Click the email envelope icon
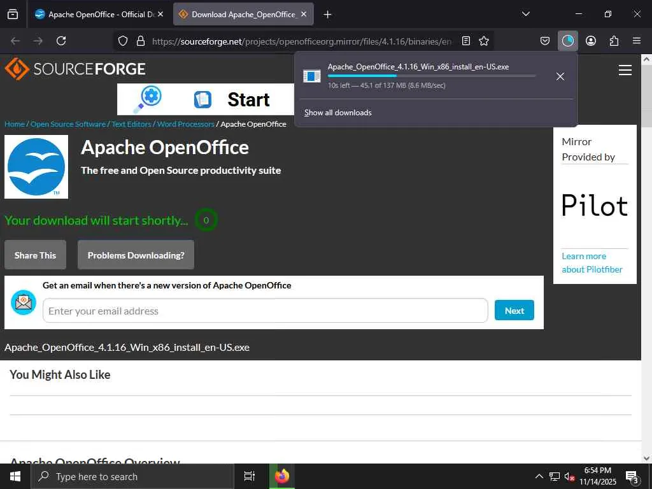The image size is (652, 489). (24, 302)
